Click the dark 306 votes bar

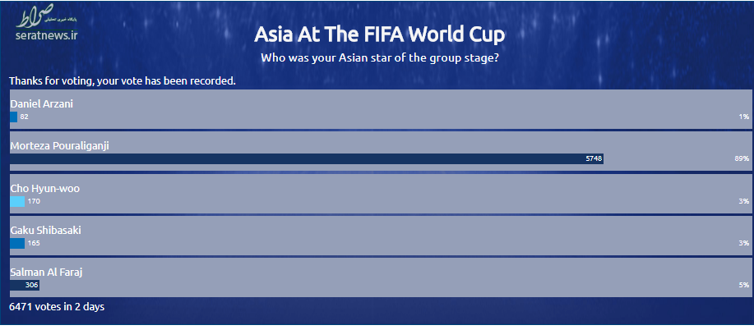(25, 286)
